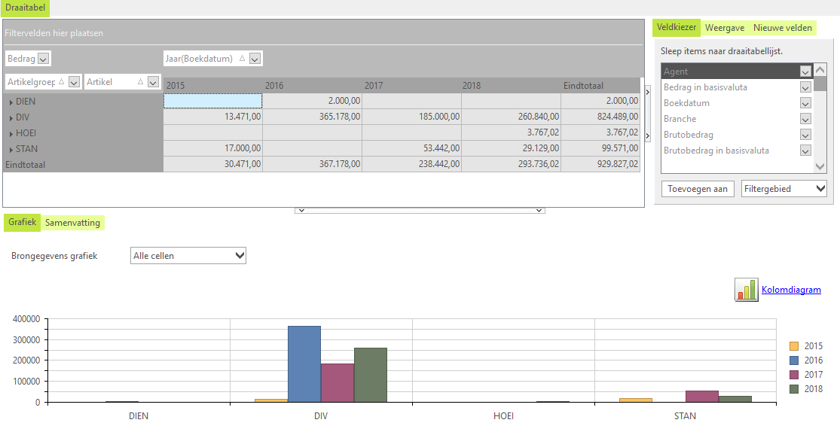Click sort triangle on Artikelgroep field

62,81
